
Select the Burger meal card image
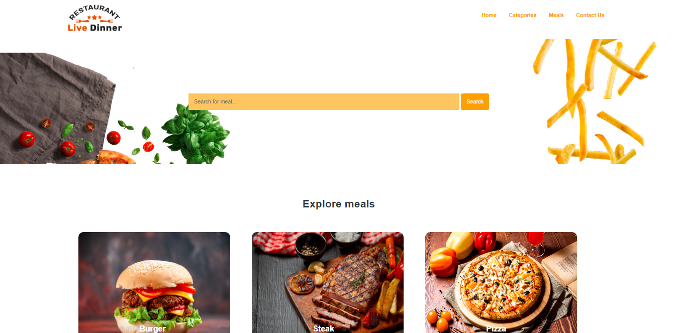[x=154, y=282]
